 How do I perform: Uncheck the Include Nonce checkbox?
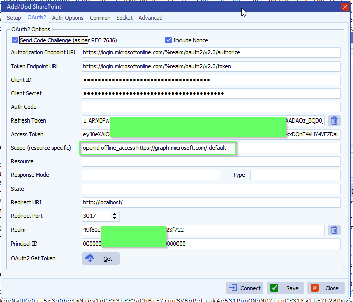168,40
